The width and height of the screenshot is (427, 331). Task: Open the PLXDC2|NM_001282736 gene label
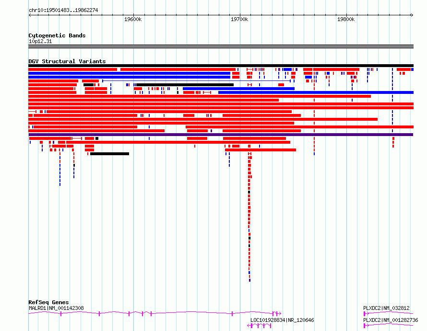(391, 320)
